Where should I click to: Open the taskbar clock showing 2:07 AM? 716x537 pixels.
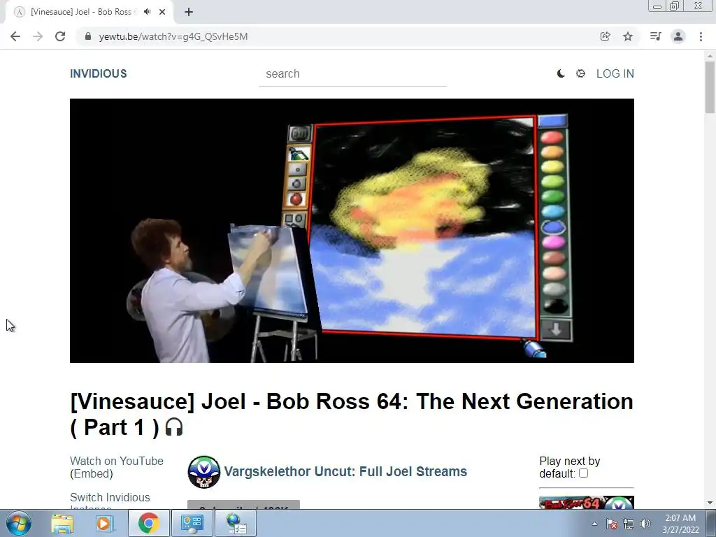[x=680, y=524]
